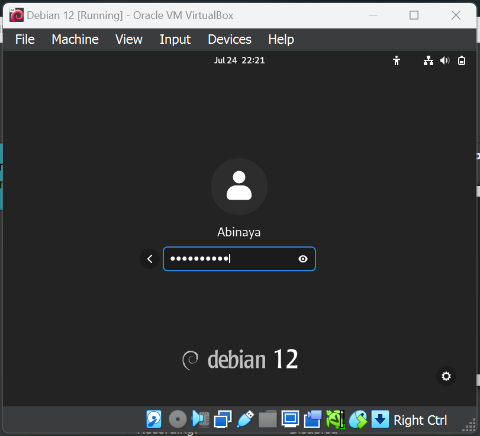Image resolution: width=480 pixels, height=436 pixels.
Task: Click the wired network icon in top bar
Action: (429, 60)
